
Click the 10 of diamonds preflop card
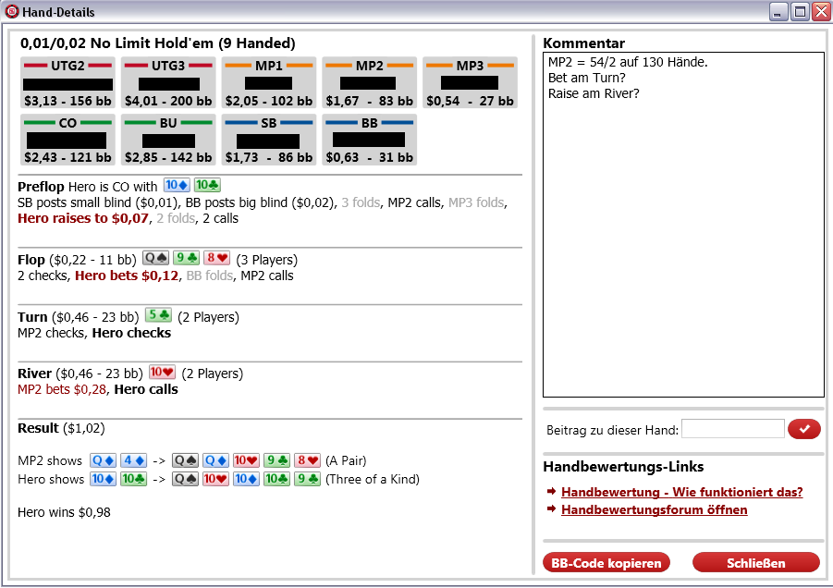coord(177,186)
